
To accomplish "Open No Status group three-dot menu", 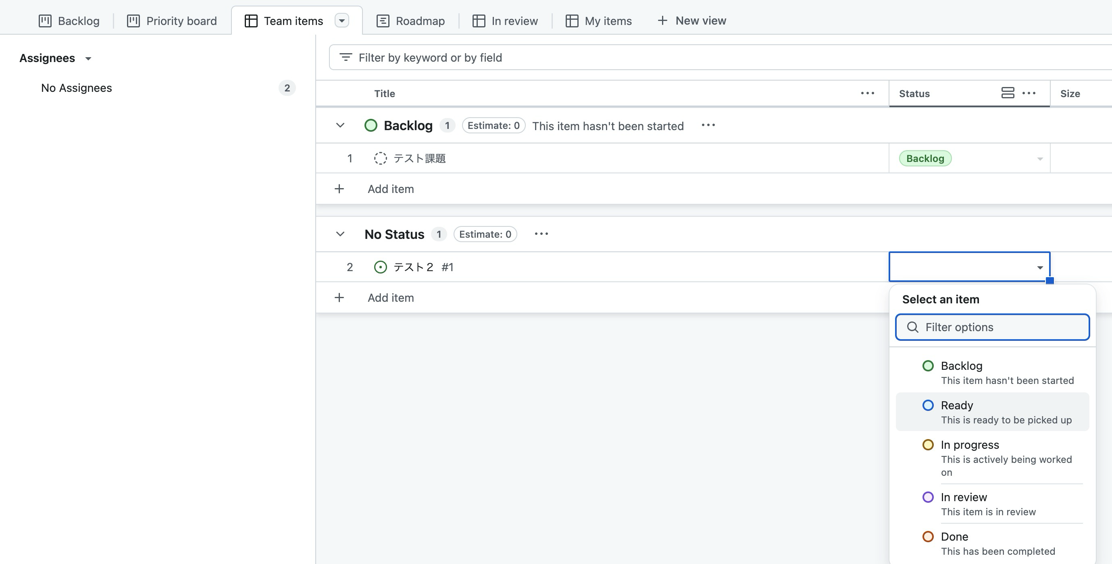I will (x=541, y=234).
